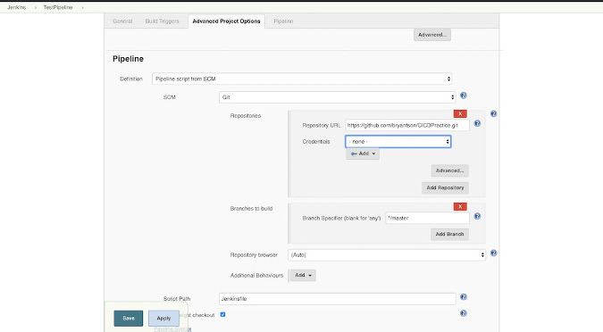Open the Credentials dropdown
Image resolution: width=603 pixels, height=332 pixels.
(398, 141)
